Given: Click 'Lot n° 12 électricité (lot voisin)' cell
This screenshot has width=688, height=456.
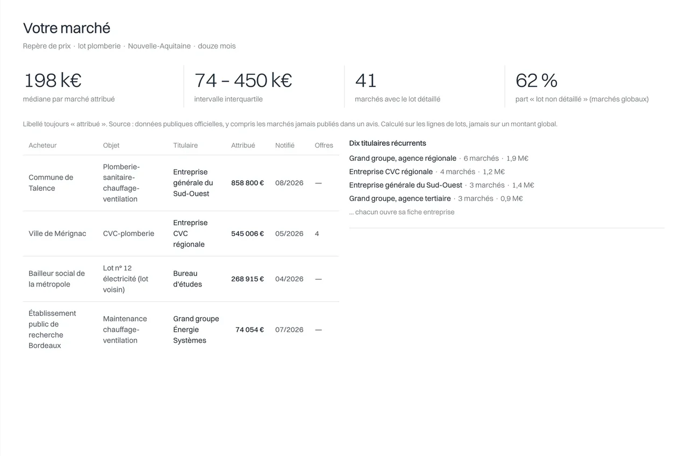Looking at the screenshot, I should pyautogui.click(x=126, y=279).
